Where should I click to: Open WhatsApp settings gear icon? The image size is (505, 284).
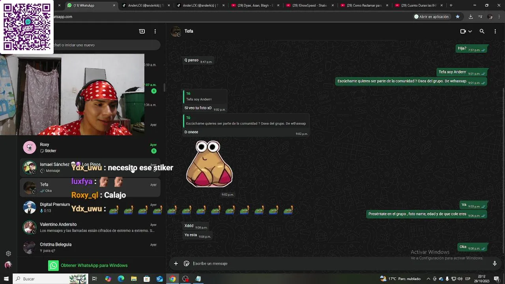pyautogui.click(x=8, y=254)
